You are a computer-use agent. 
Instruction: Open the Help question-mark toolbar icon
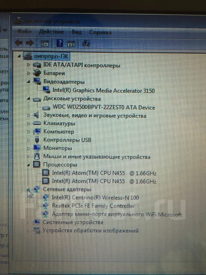tap(60, 43)
